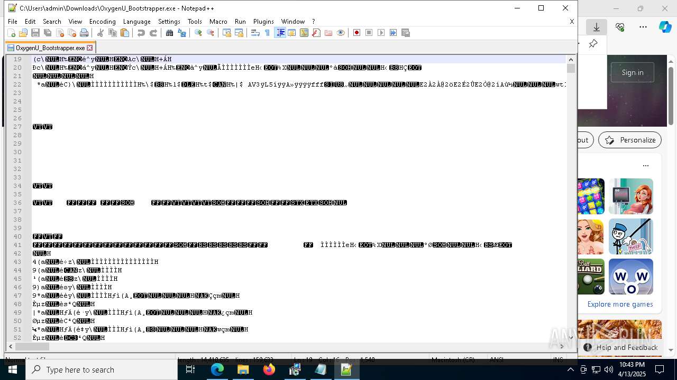This screenshot has height=380, width=677.
Task: Click Sign in on Edge page
Action: (633, 72)
